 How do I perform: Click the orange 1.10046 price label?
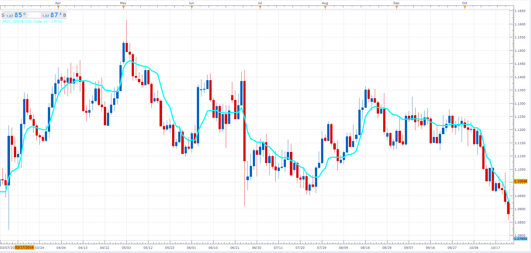click(520, 181)
